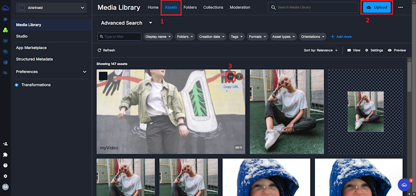This screenshot has width=416, height=196.
Task: Open the green Digital Asset Management sidebar icon
Action: coord(5,30)
